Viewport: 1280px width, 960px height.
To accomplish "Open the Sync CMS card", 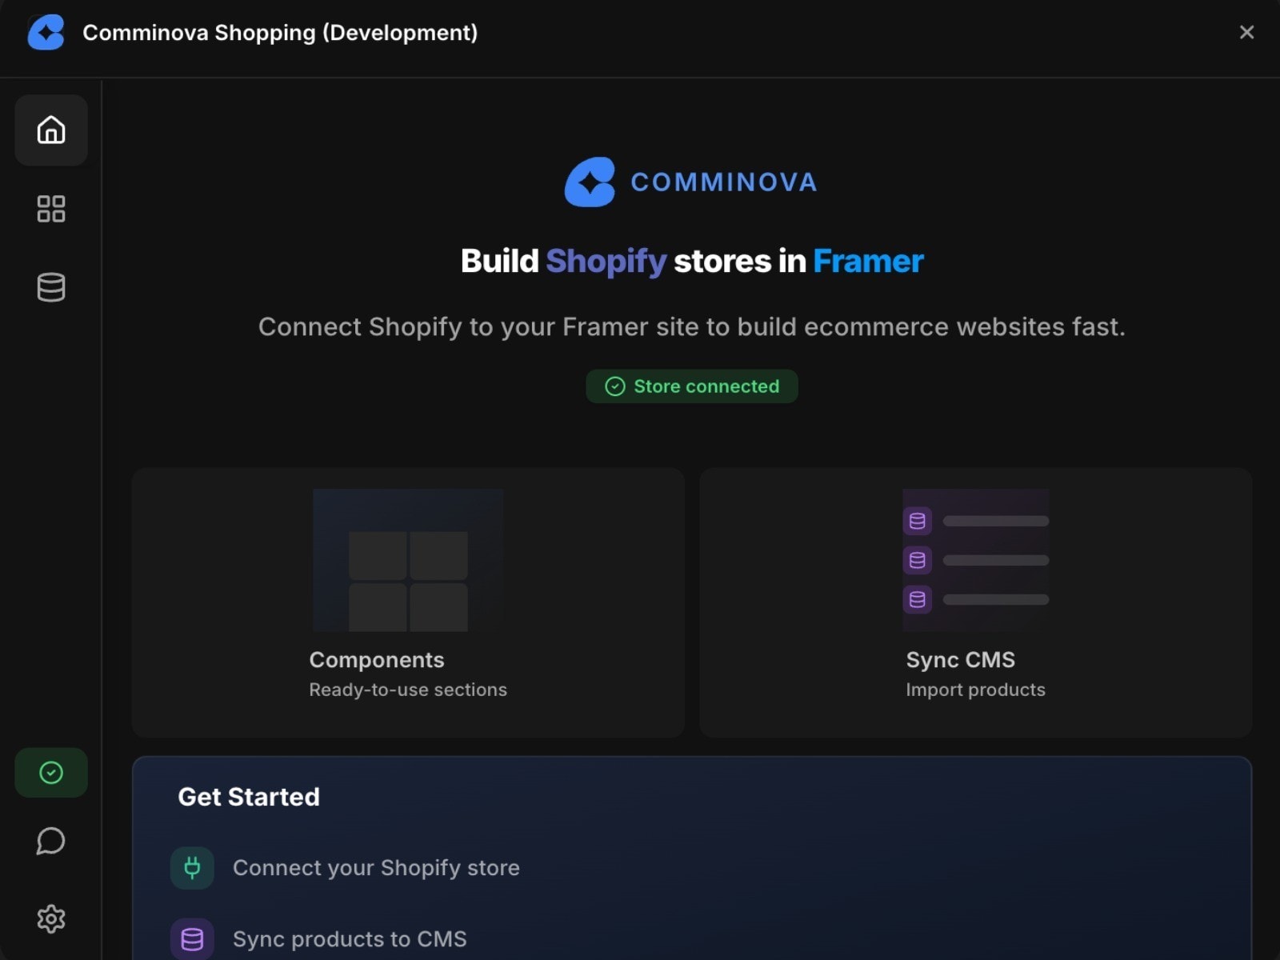I will [x=976, y=602].
